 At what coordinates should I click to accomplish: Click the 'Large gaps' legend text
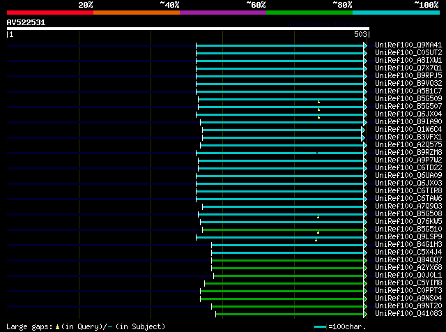click(29, 326)
